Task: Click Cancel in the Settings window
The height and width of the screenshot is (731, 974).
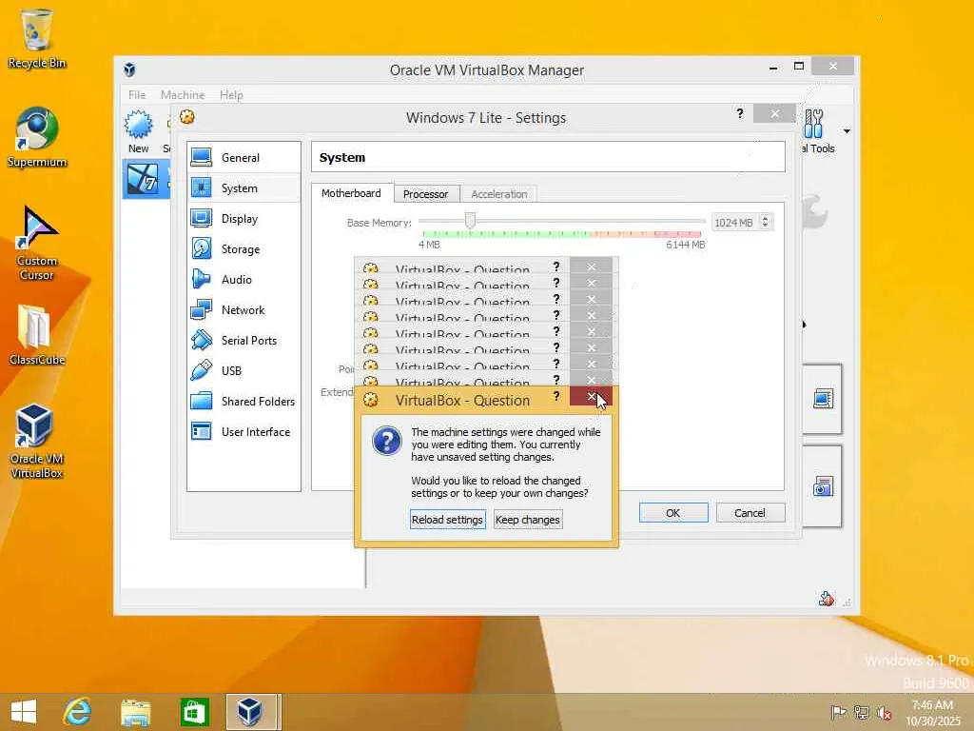Action: point(750,513)
